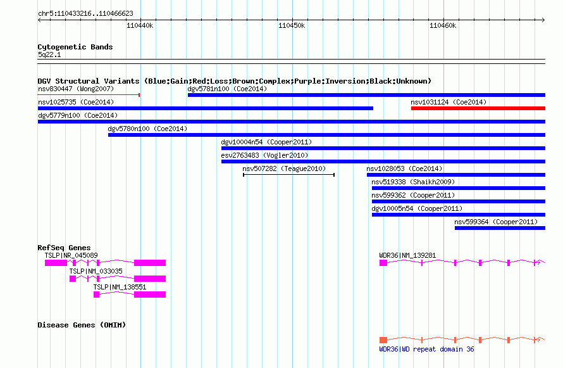563x368 pixels.
Task: Open nsv599364 (Cooper2011) variant label
Action: click(x=496, y=222)
